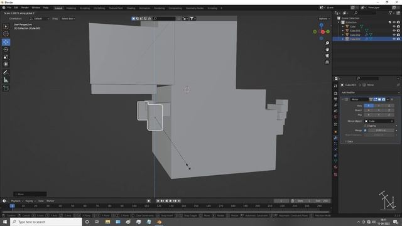Toggle Mirror Axis Y button
The image size is (402, 226).
coord(379,105)
